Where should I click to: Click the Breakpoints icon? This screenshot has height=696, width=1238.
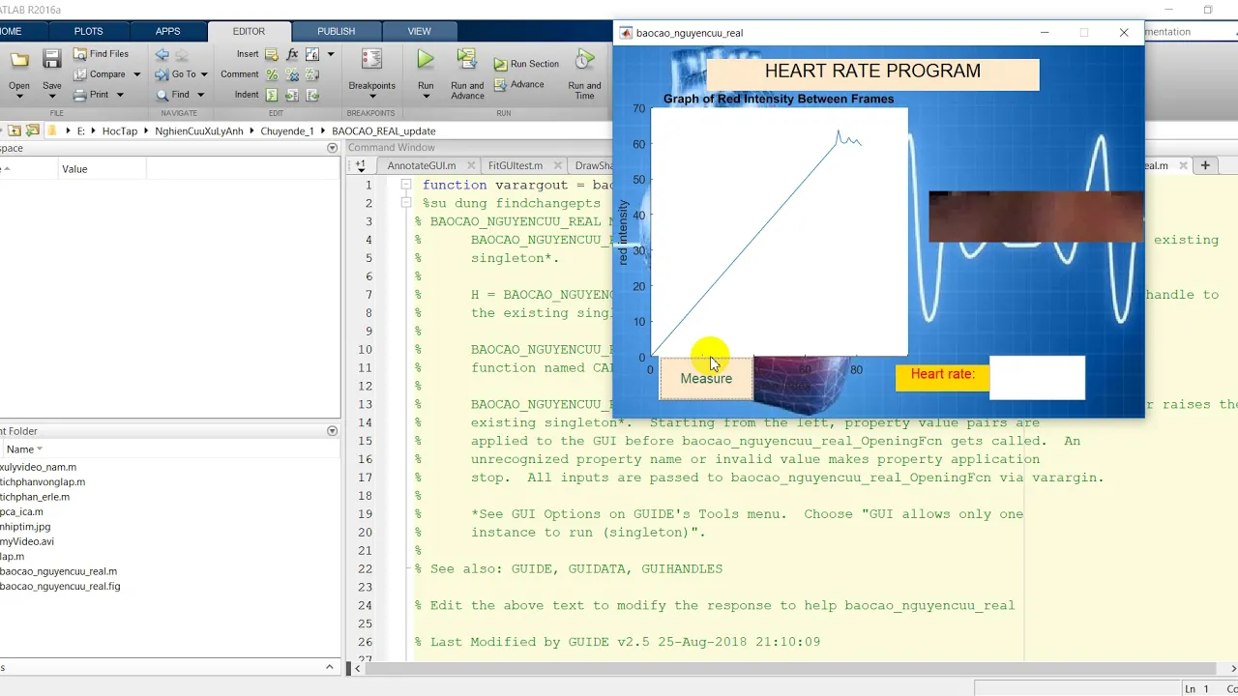(371, 60)
